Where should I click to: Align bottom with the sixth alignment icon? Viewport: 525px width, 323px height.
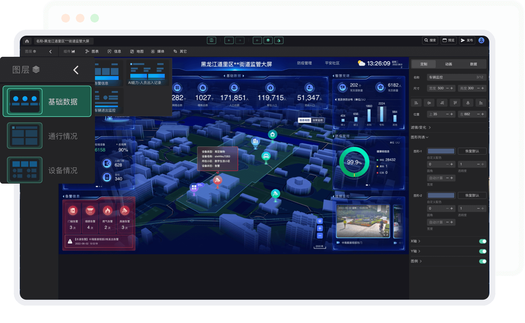point(481,103)
